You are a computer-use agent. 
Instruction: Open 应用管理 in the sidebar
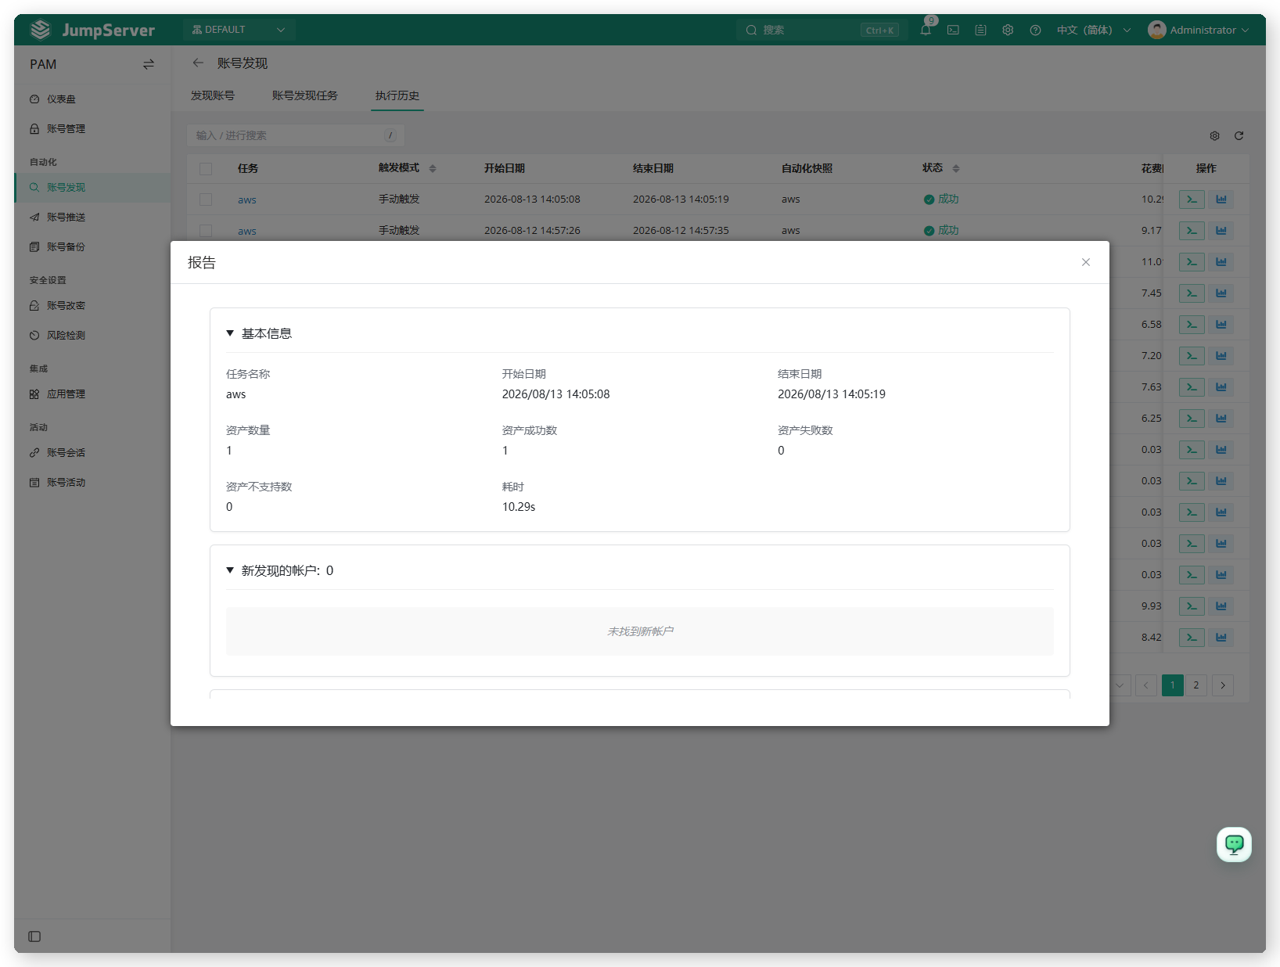tap(92, 394)
